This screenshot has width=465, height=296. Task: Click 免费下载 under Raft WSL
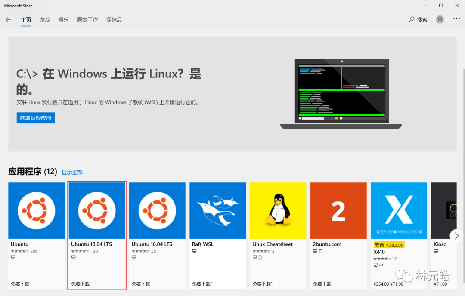pyautogui.click(x=202, y=284)
